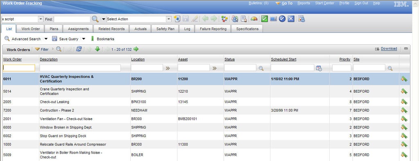Switch to the Actuals tab
419x161 pixels.
pos(140,29)
